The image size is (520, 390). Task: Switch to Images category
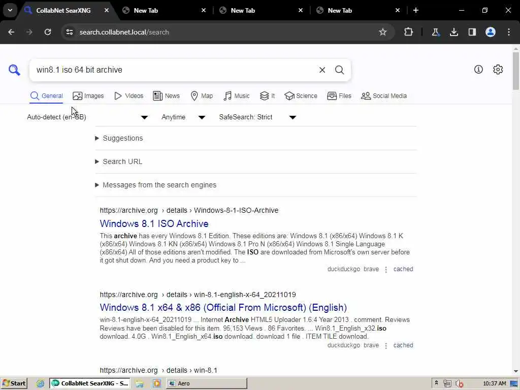coord(88,96)
